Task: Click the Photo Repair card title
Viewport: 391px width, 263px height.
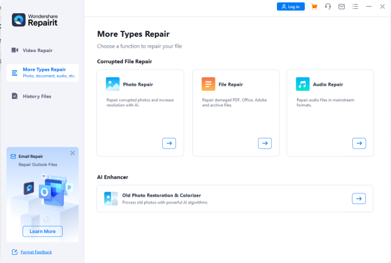Action: [138, 85]
